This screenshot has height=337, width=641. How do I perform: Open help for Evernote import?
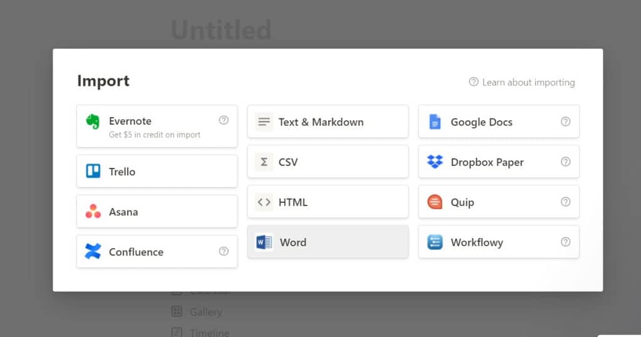point(223,120)
